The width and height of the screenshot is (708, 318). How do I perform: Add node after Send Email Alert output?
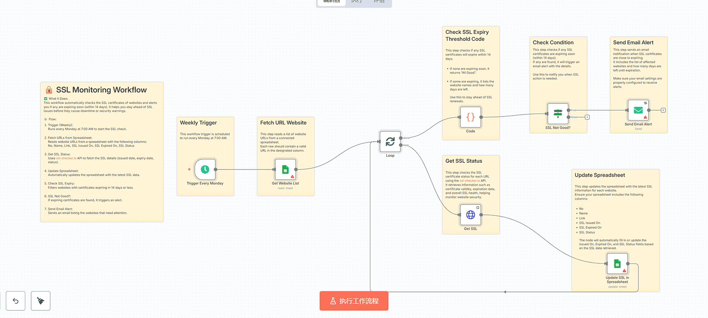[663, 110]
